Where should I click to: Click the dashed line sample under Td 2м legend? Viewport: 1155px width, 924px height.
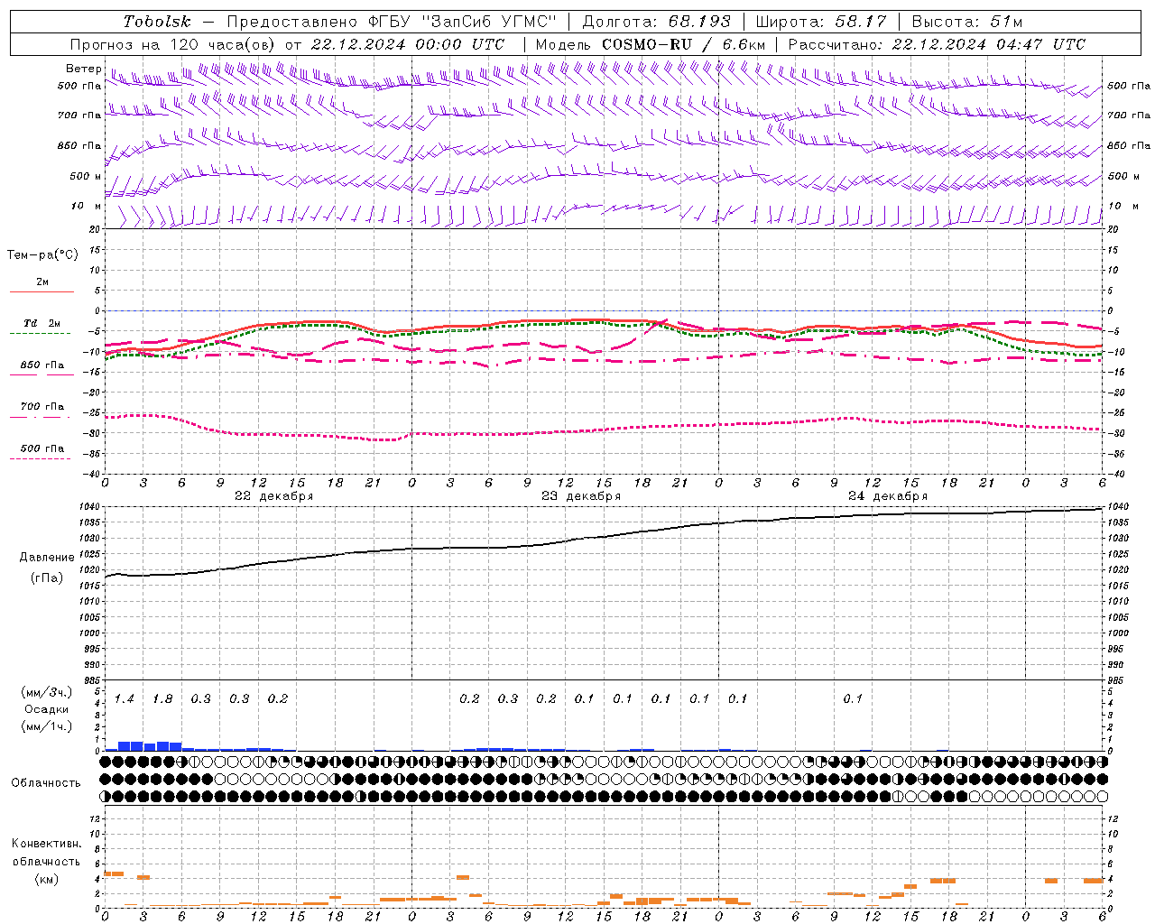(x=42, y=334)
